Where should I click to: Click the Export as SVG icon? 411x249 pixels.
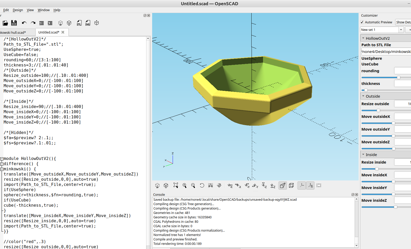pyautogui.click(x=88, y=23)
